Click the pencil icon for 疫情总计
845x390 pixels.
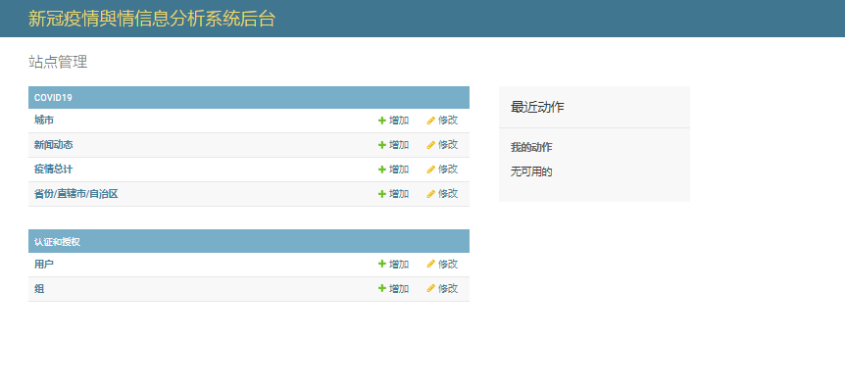[x=430, y=170]
